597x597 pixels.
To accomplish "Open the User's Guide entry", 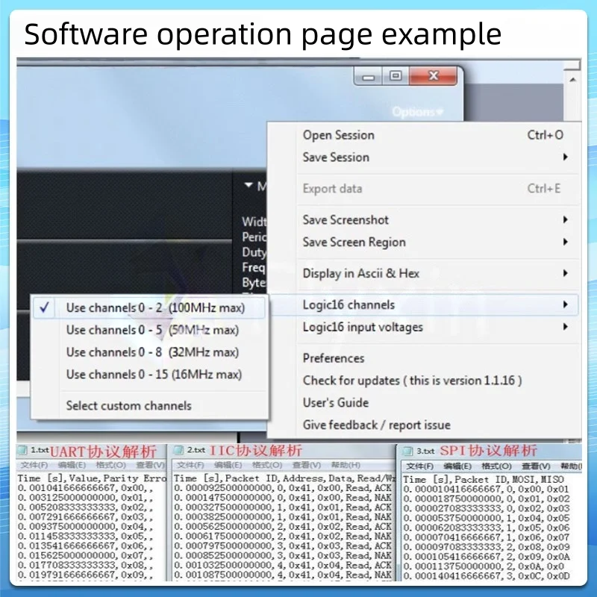I will click(x=433, y=402).
